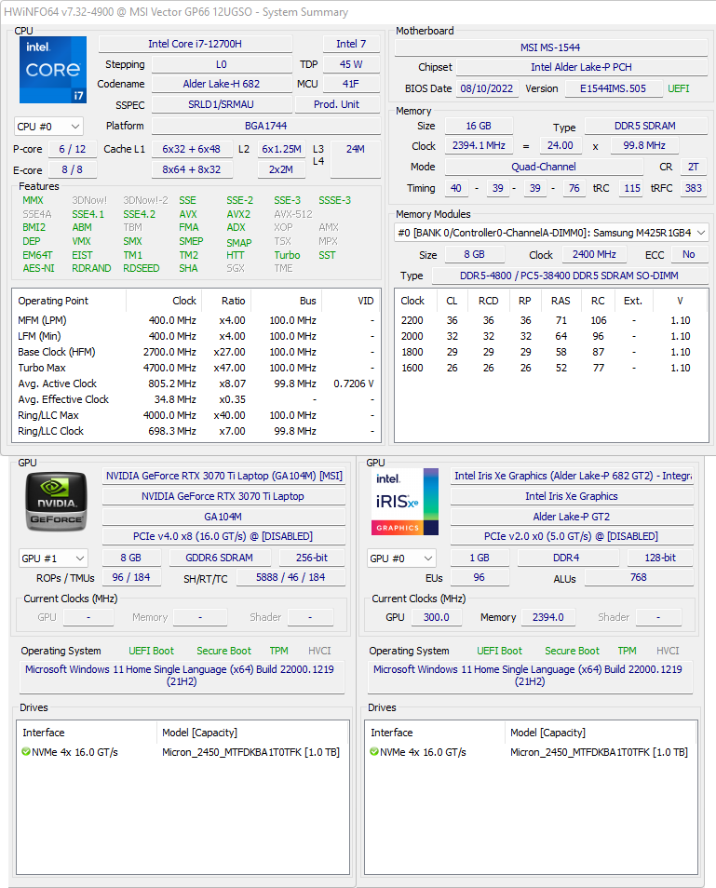
Task: Click the 5888 / 46 / 184 shader value
Action: [290, 577]
